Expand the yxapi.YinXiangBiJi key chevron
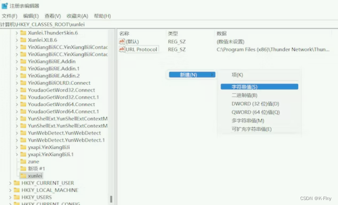 [17, 147]
